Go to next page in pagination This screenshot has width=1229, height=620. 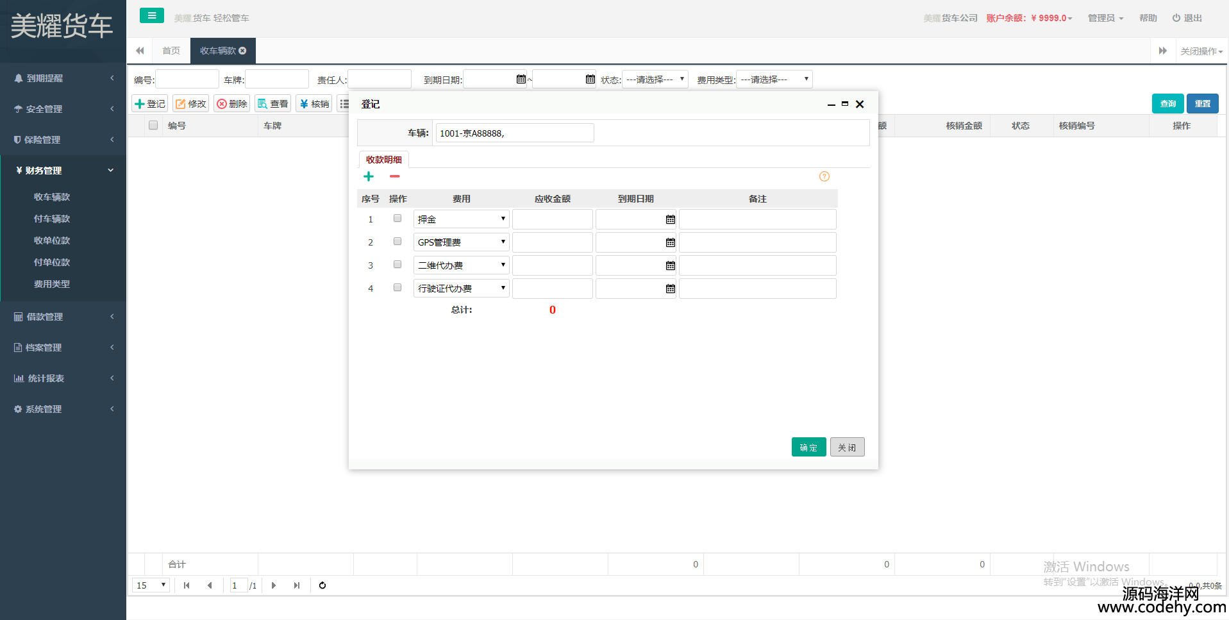[274, 585]
